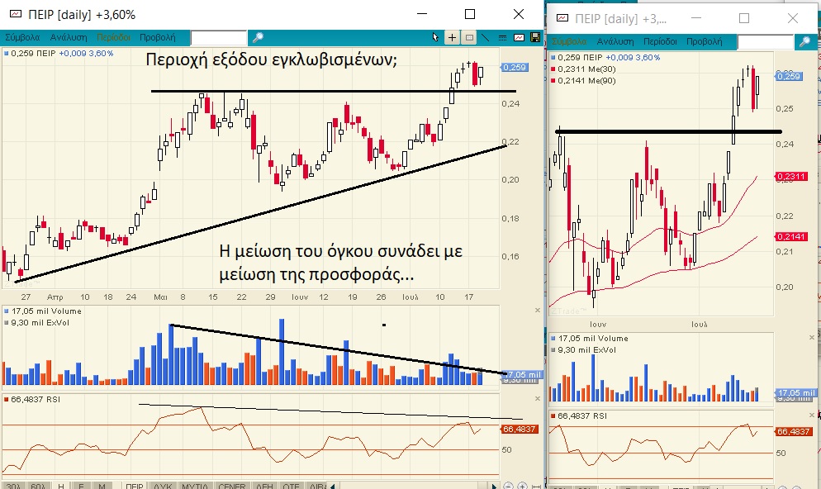Image resolution: width=821 pixels, height=489 pixels.
Task: Activate the crosshair cursor tool
Action: (452, 37)
